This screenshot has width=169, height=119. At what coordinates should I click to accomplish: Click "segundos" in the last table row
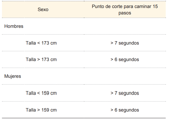(129, 110)
